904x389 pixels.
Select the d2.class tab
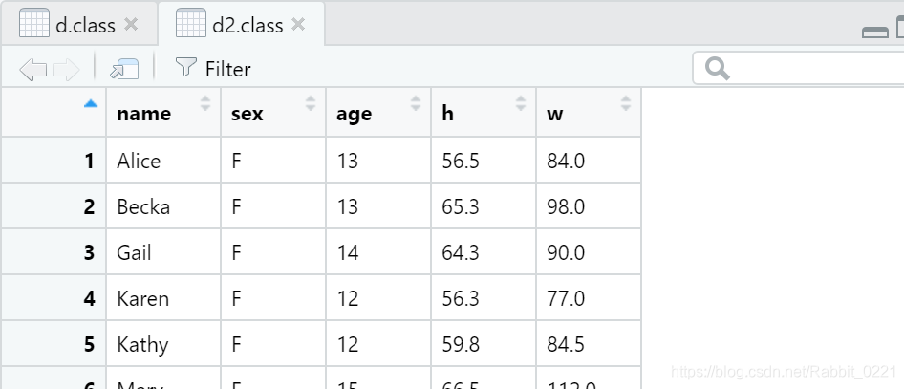(x=248, y=25)
